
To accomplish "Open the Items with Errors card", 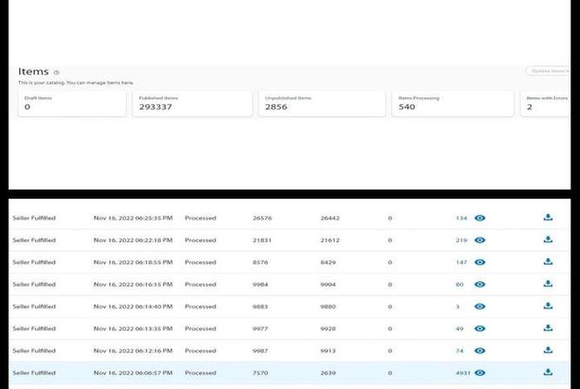I will [x=547, y=103].
